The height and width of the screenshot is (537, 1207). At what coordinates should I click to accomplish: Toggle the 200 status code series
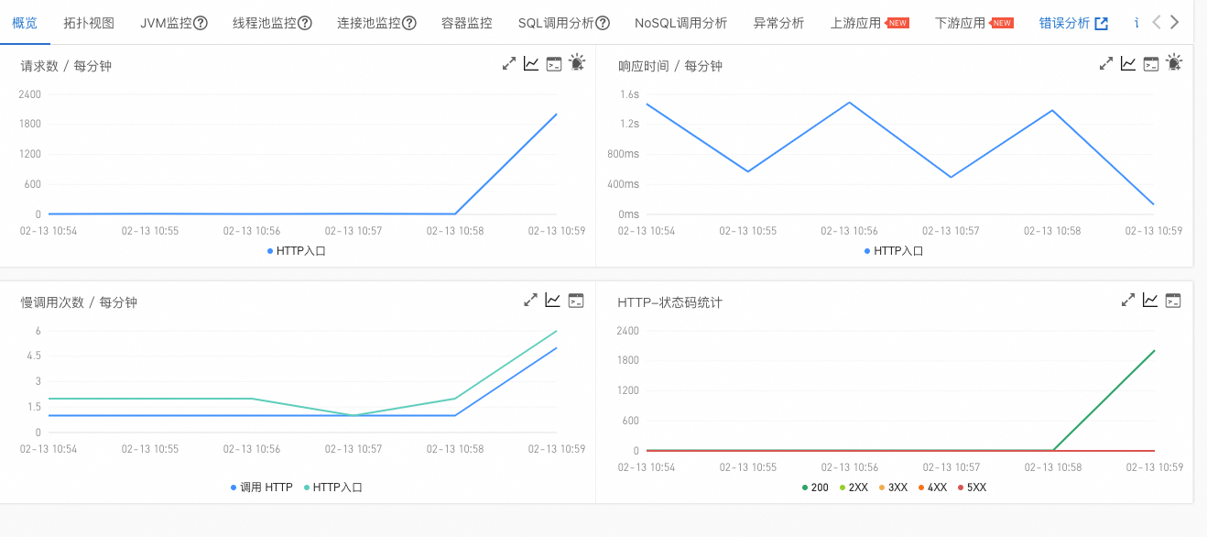pyautogui.click(x=815, y=488)
